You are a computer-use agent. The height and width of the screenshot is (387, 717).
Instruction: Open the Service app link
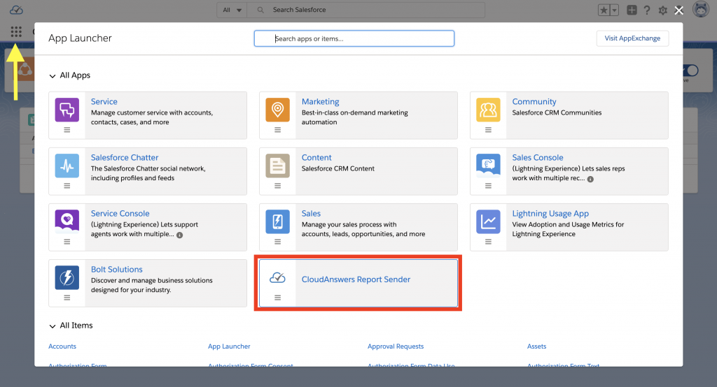click(x=104, y=101)
